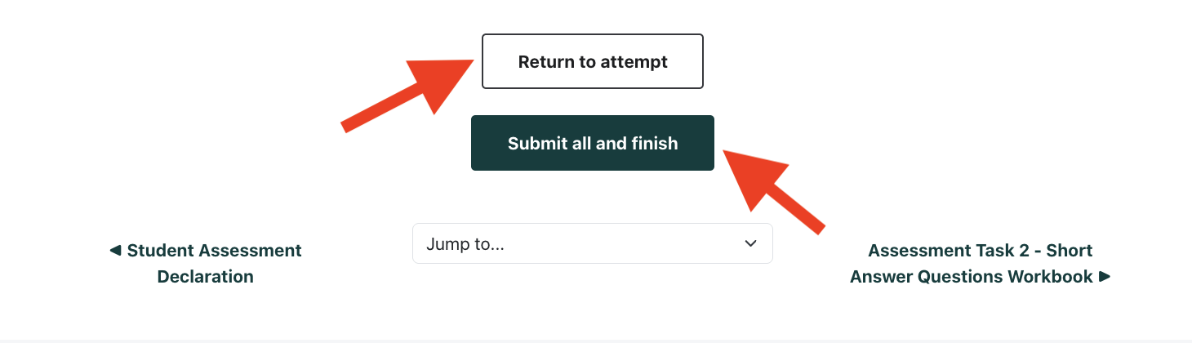
Task: Open the Jump to... dropdown
Action: tap(592, 243)
